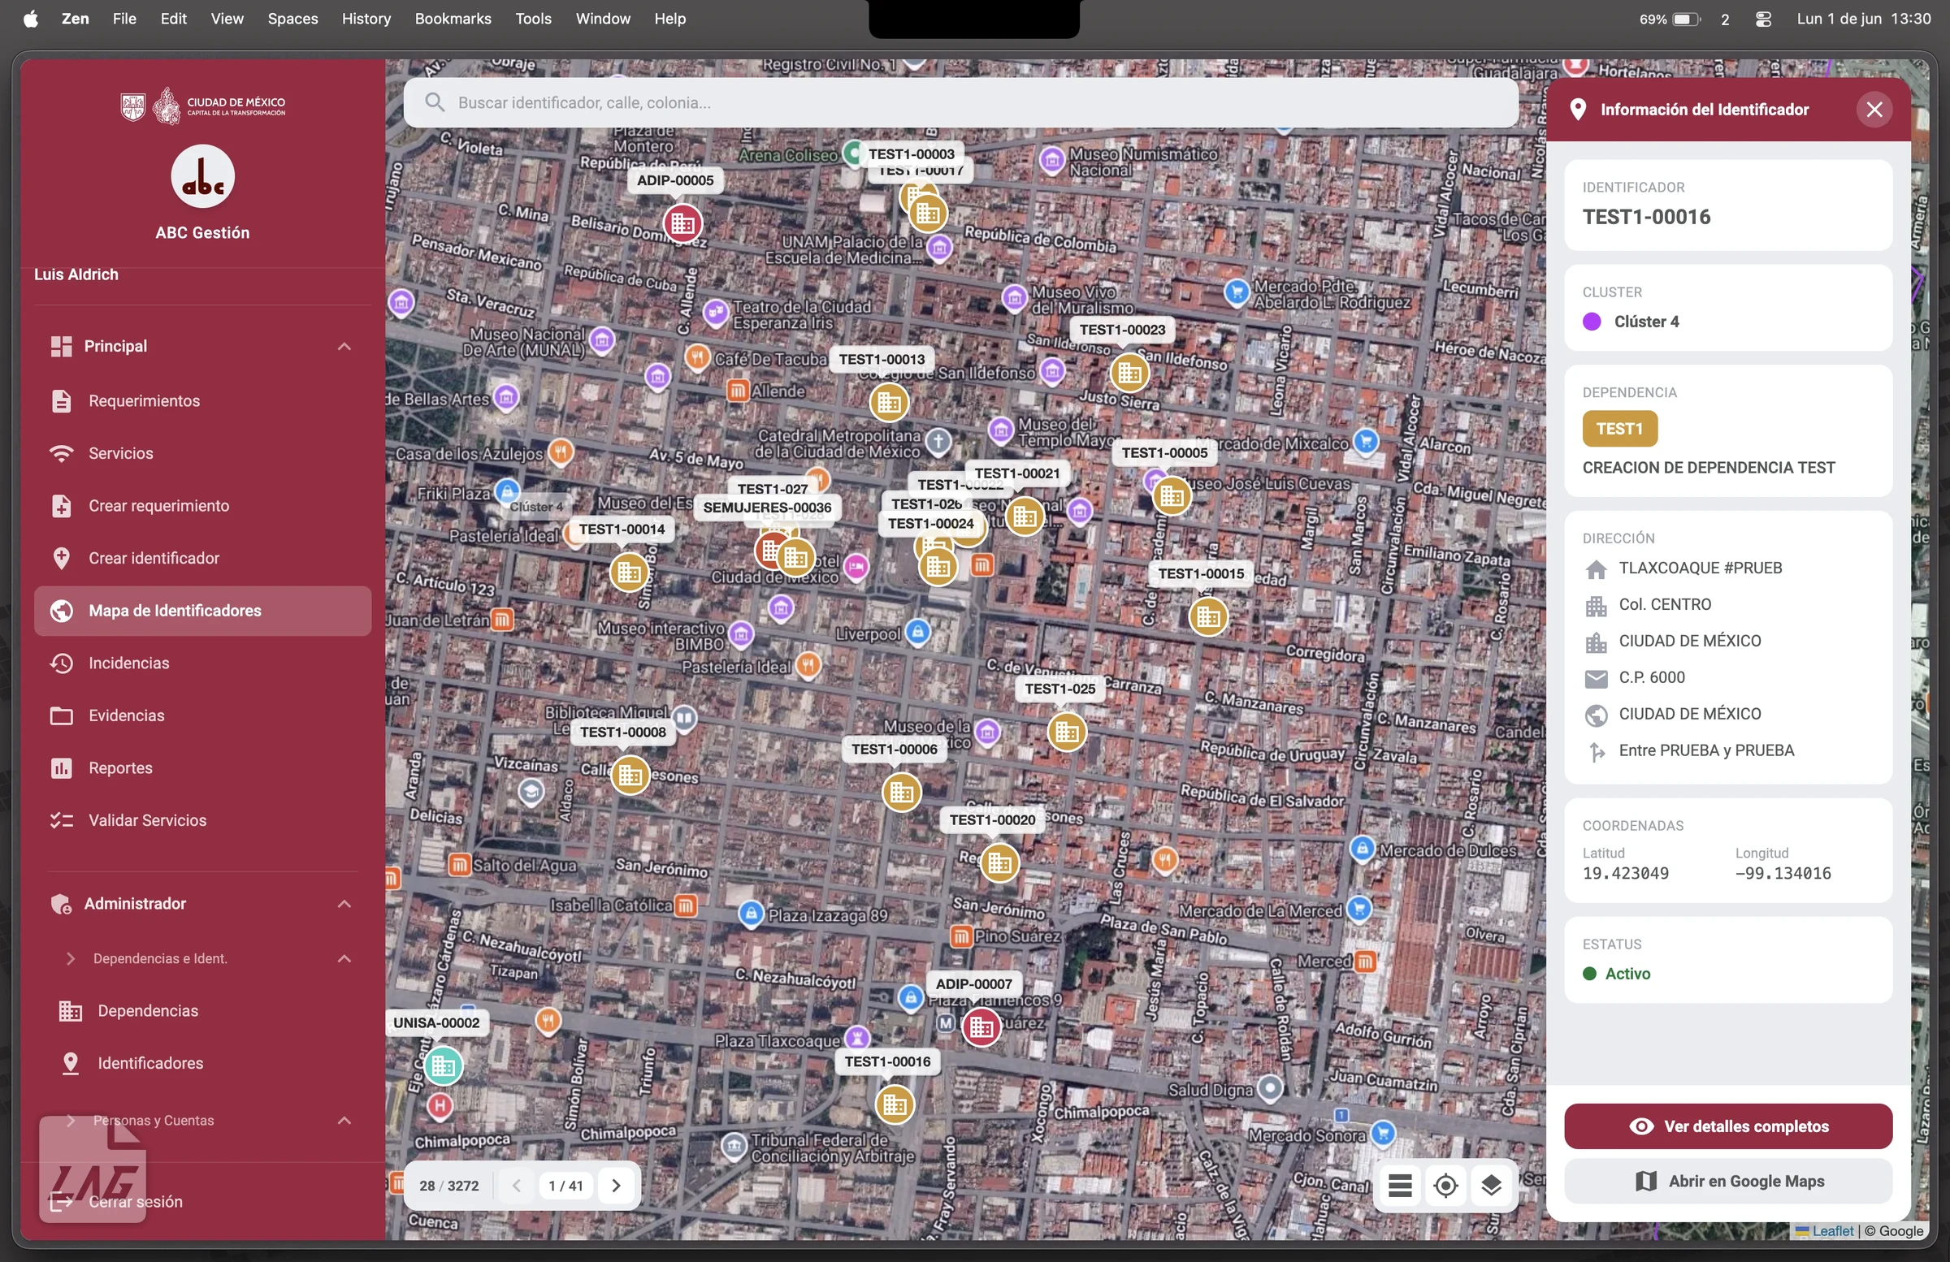Open Dependencias admin page
This screenshot has width=1950, height=1262.
(202, 1010)
